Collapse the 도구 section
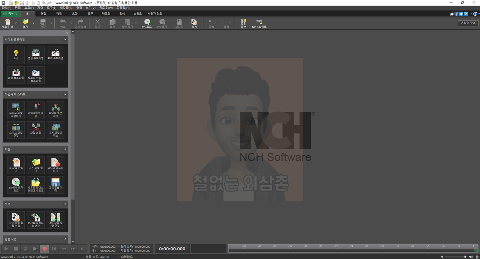The width and height of the screenshot is (480, 259). [65, 204]
